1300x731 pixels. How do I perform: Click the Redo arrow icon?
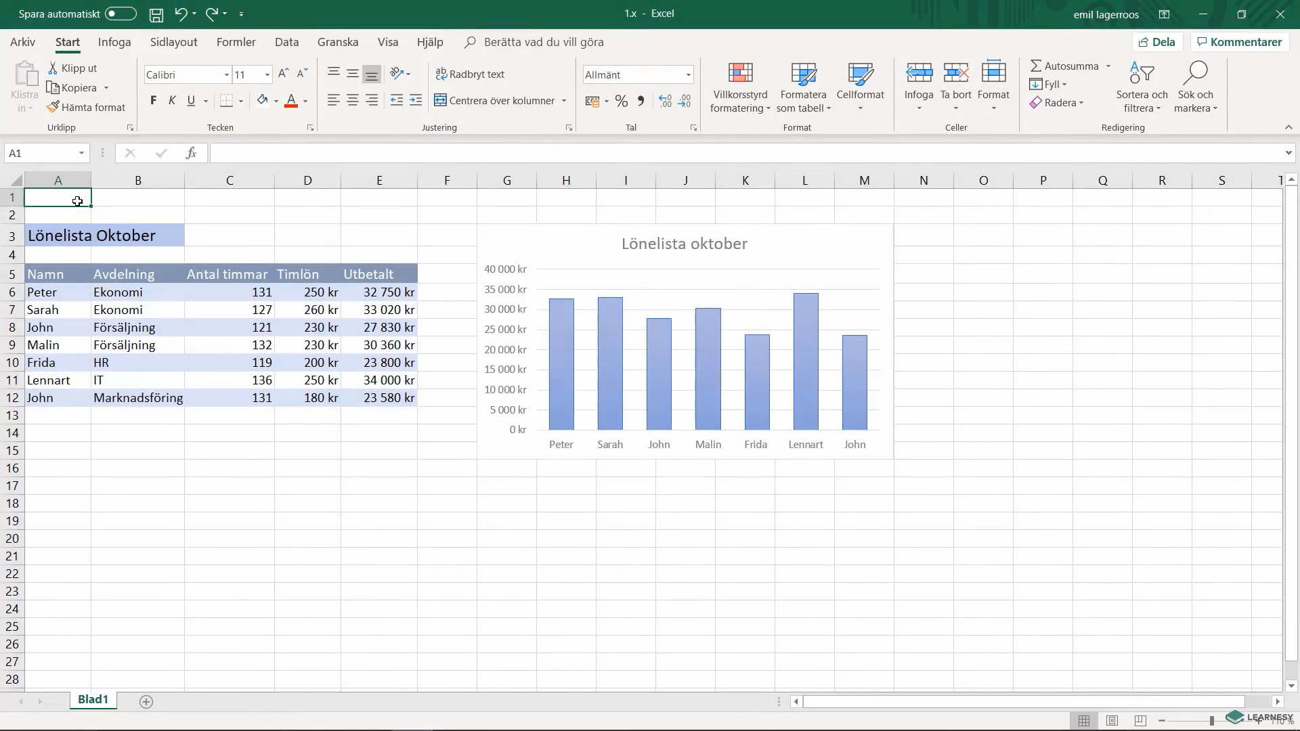click(212, 14)
